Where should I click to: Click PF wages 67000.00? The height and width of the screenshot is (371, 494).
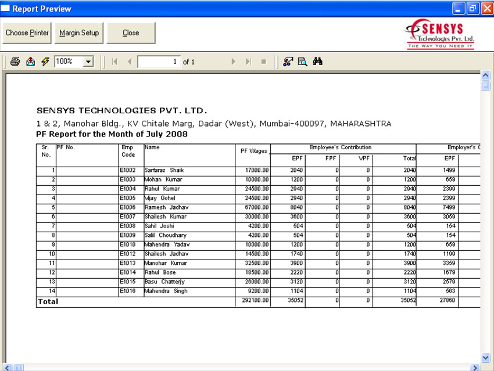click(x=257, y=207)
